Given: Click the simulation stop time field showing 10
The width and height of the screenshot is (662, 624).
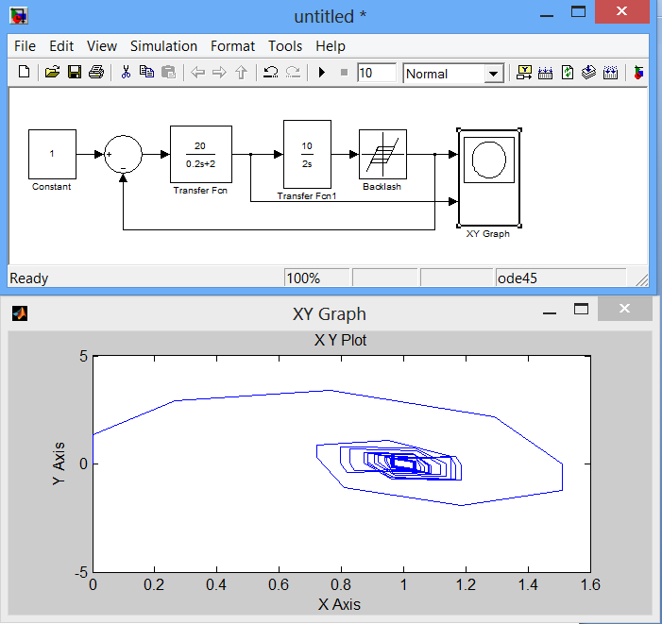Looking at the screenshot, I should pyautogui.click(x=377, y=73).
